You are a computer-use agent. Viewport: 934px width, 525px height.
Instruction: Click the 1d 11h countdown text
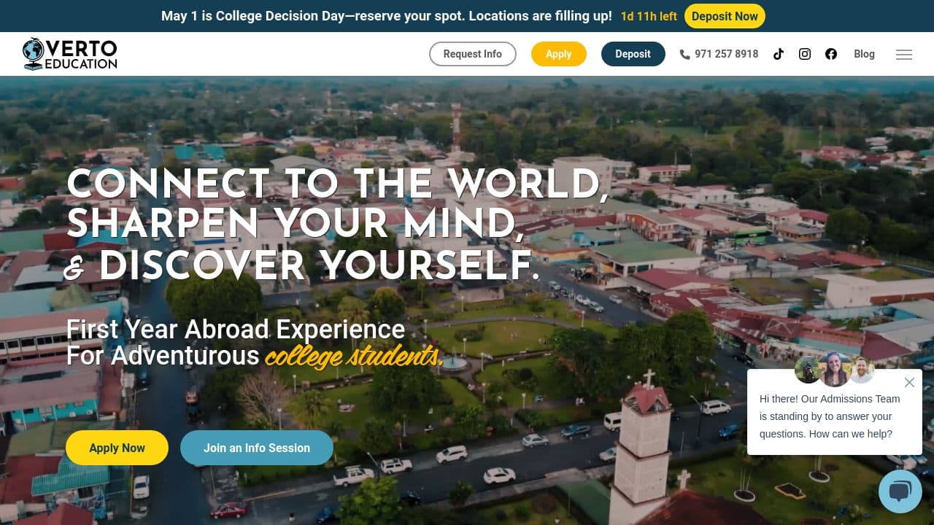point(649,15)
